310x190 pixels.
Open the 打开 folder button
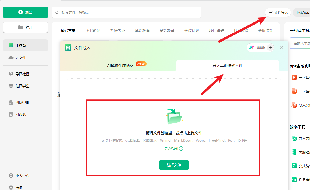point(26,27)
